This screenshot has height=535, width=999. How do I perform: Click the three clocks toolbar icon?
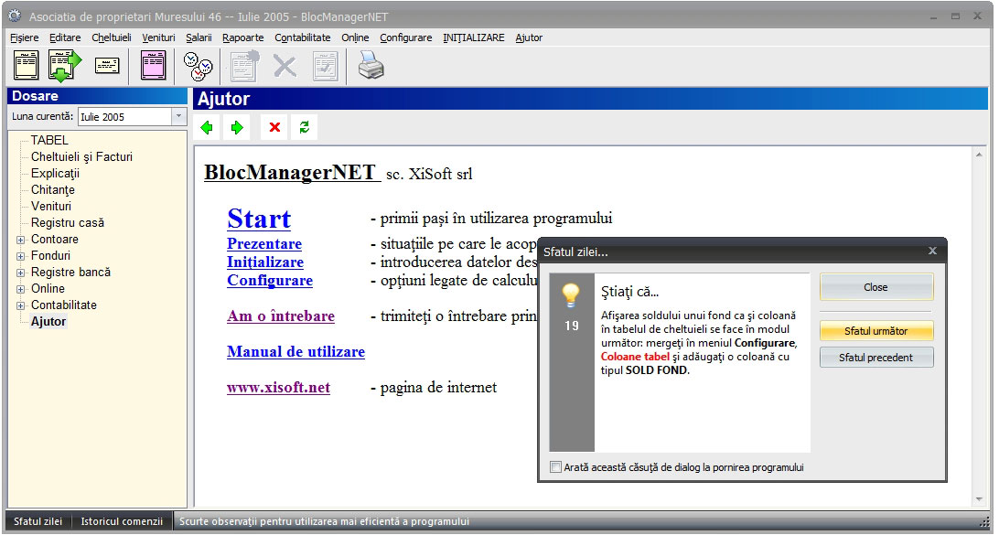point(198,66)
